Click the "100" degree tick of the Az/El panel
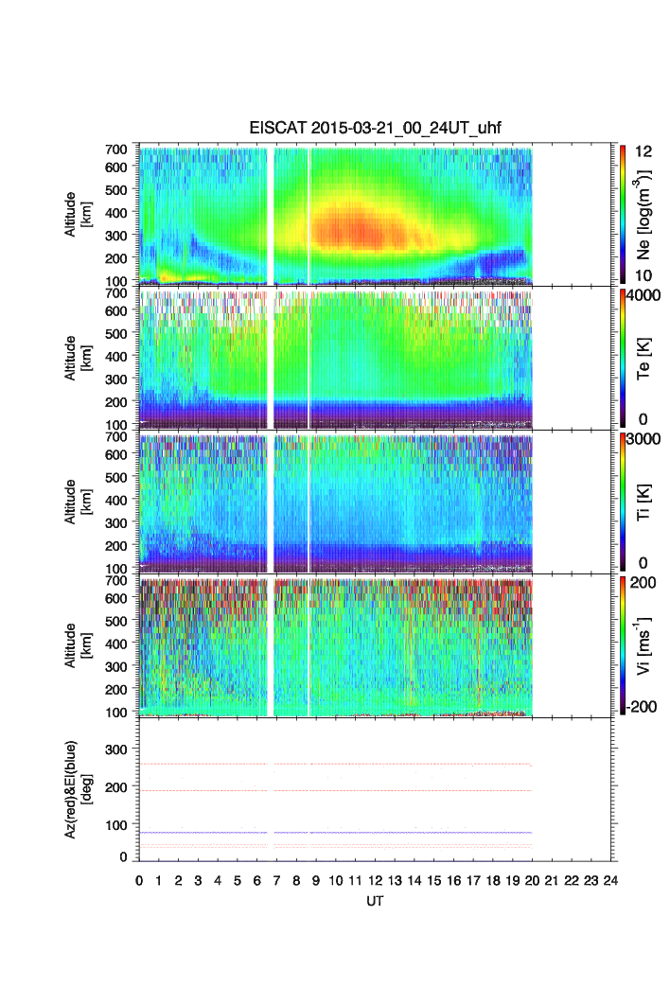This screenshot has height=1005, width=670. 116,825
